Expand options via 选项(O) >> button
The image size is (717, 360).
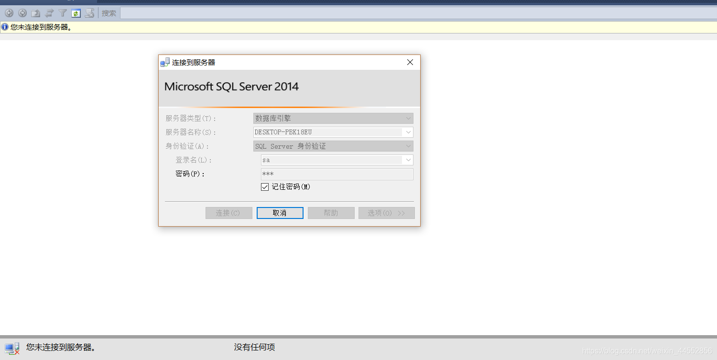point(387,213)
